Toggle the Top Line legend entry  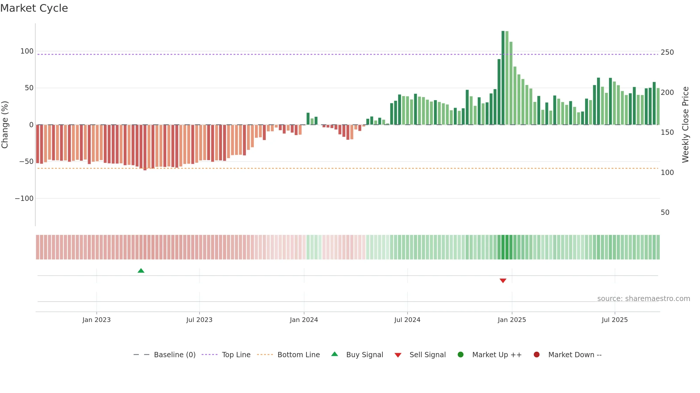pos(226,355)
